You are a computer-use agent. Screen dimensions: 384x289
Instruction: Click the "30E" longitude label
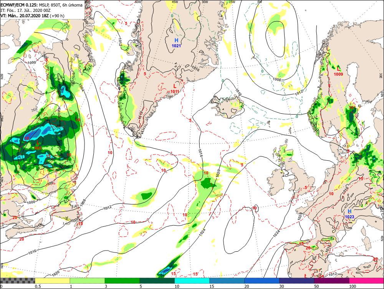[x=382, y=75]
